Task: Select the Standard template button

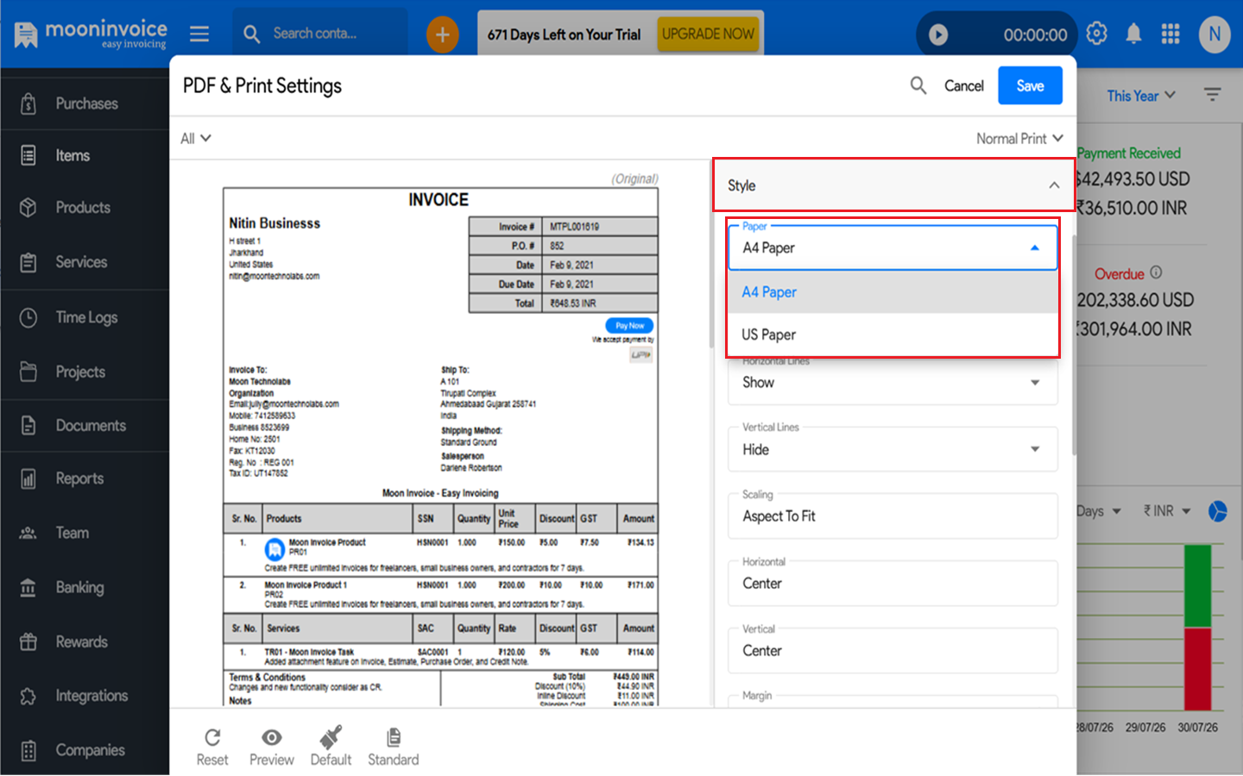Action: pos(394,747)
